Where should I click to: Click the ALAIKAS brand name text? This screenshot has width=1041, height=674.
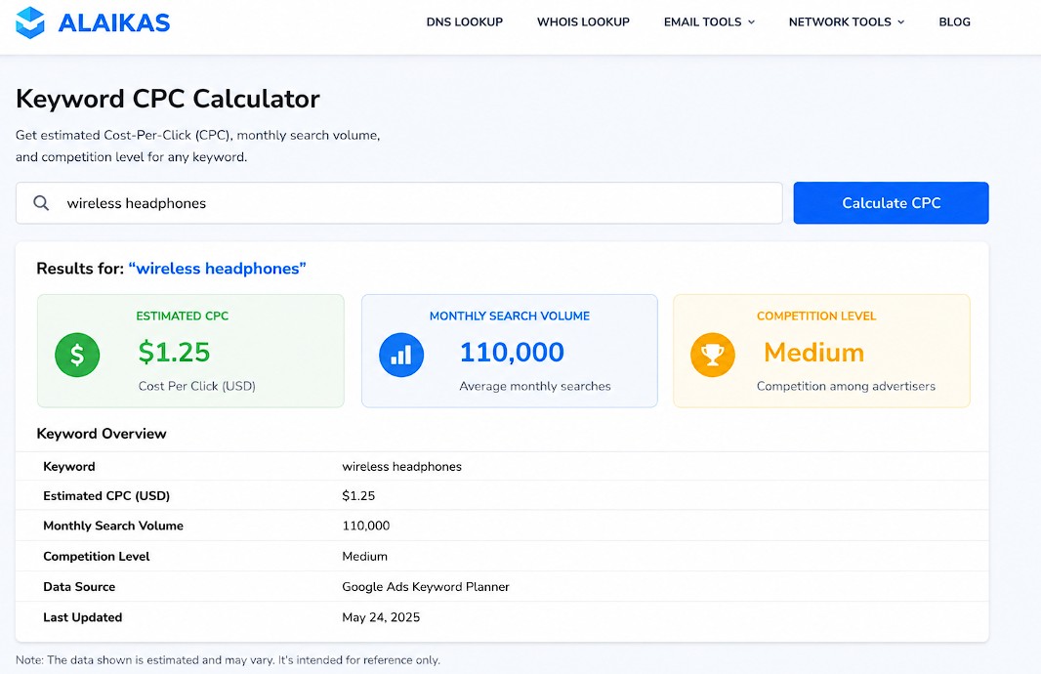(114, 23)
